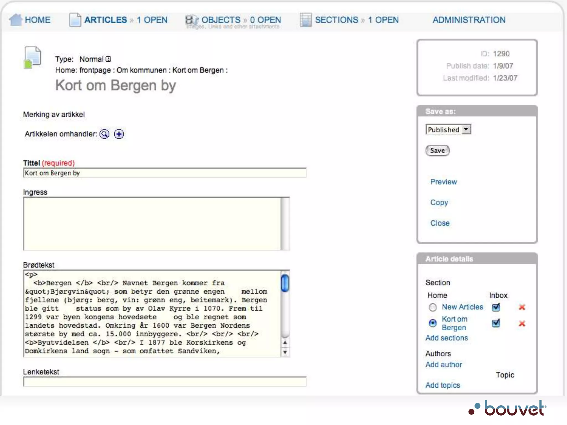This screenshot has width=567, height=425.
Task: Select New Articles as home section
Action: click(433, 307)
